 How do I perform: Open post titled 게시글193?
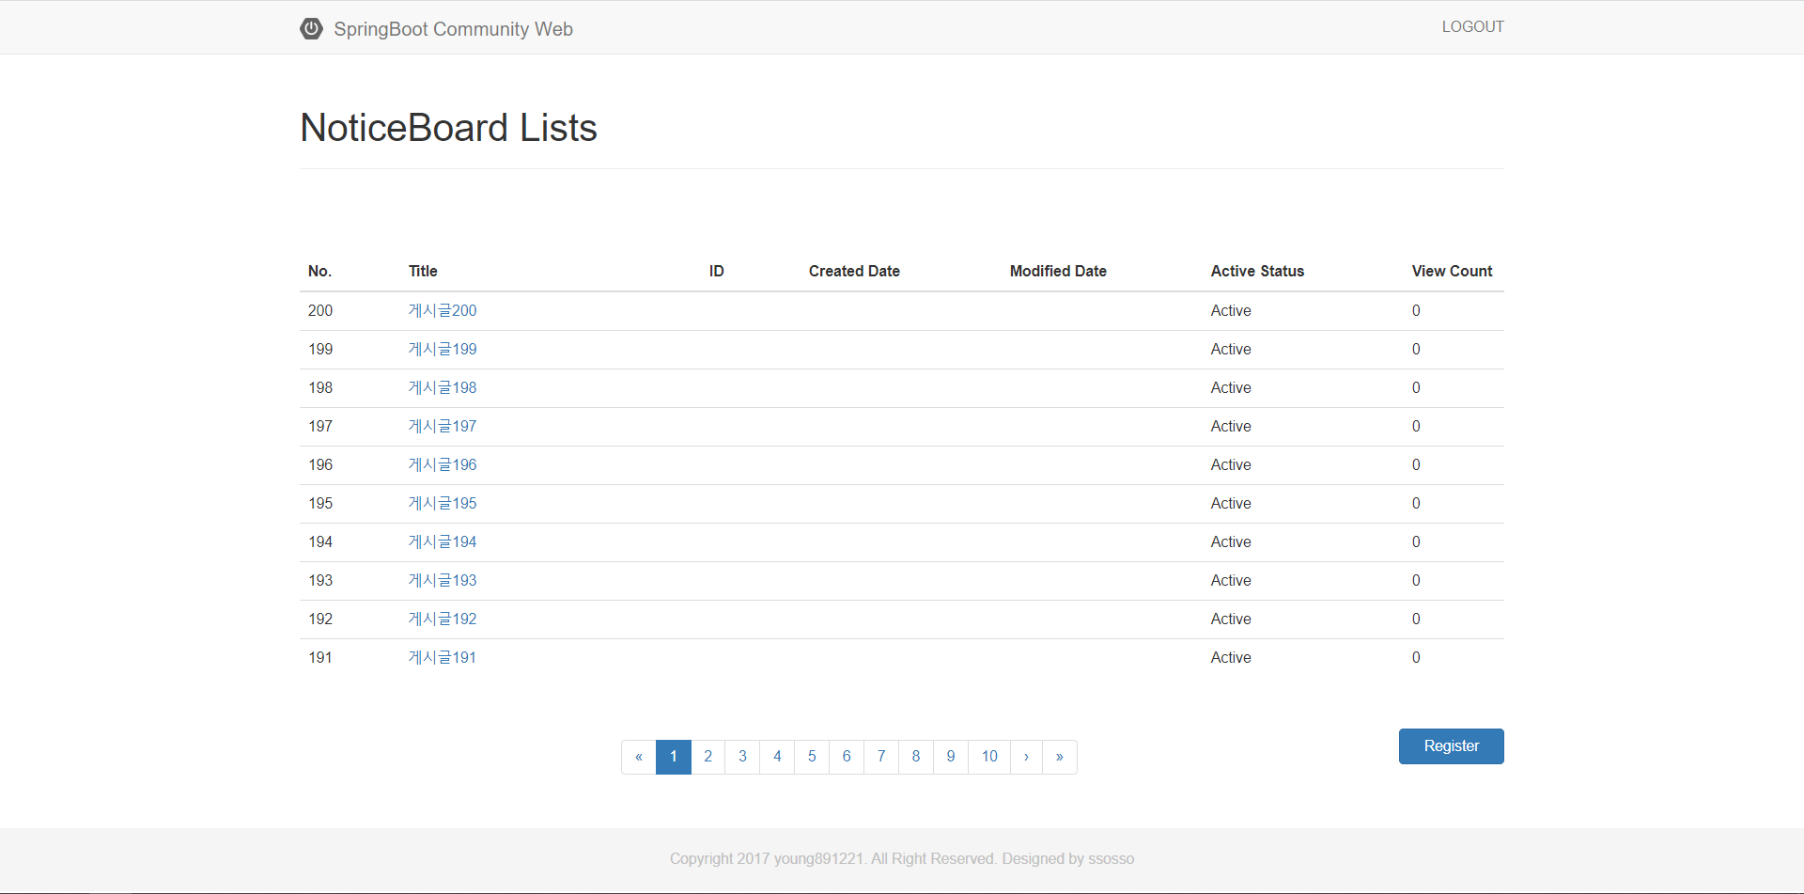442,580
